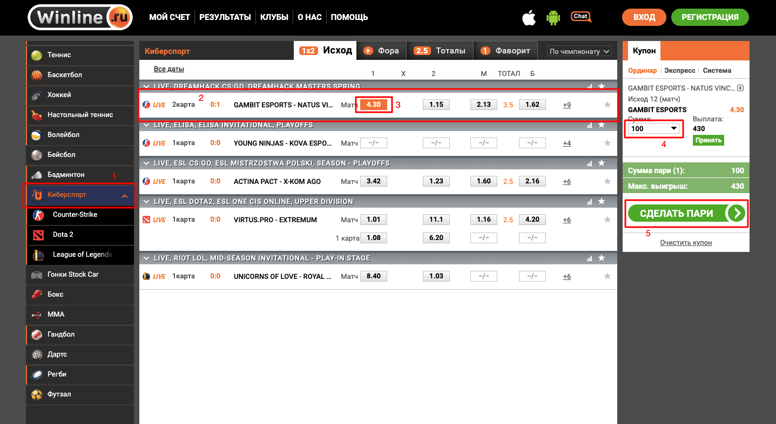Open Гандбол sport category
The image size is (776, 424).
(80, 334)
